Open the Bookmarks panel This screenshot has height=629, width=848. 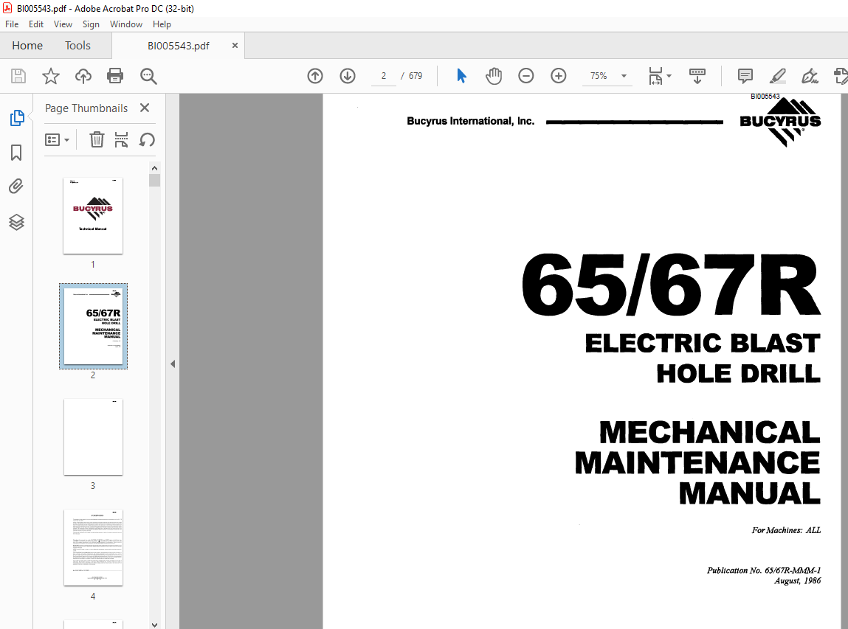point(16,153)
